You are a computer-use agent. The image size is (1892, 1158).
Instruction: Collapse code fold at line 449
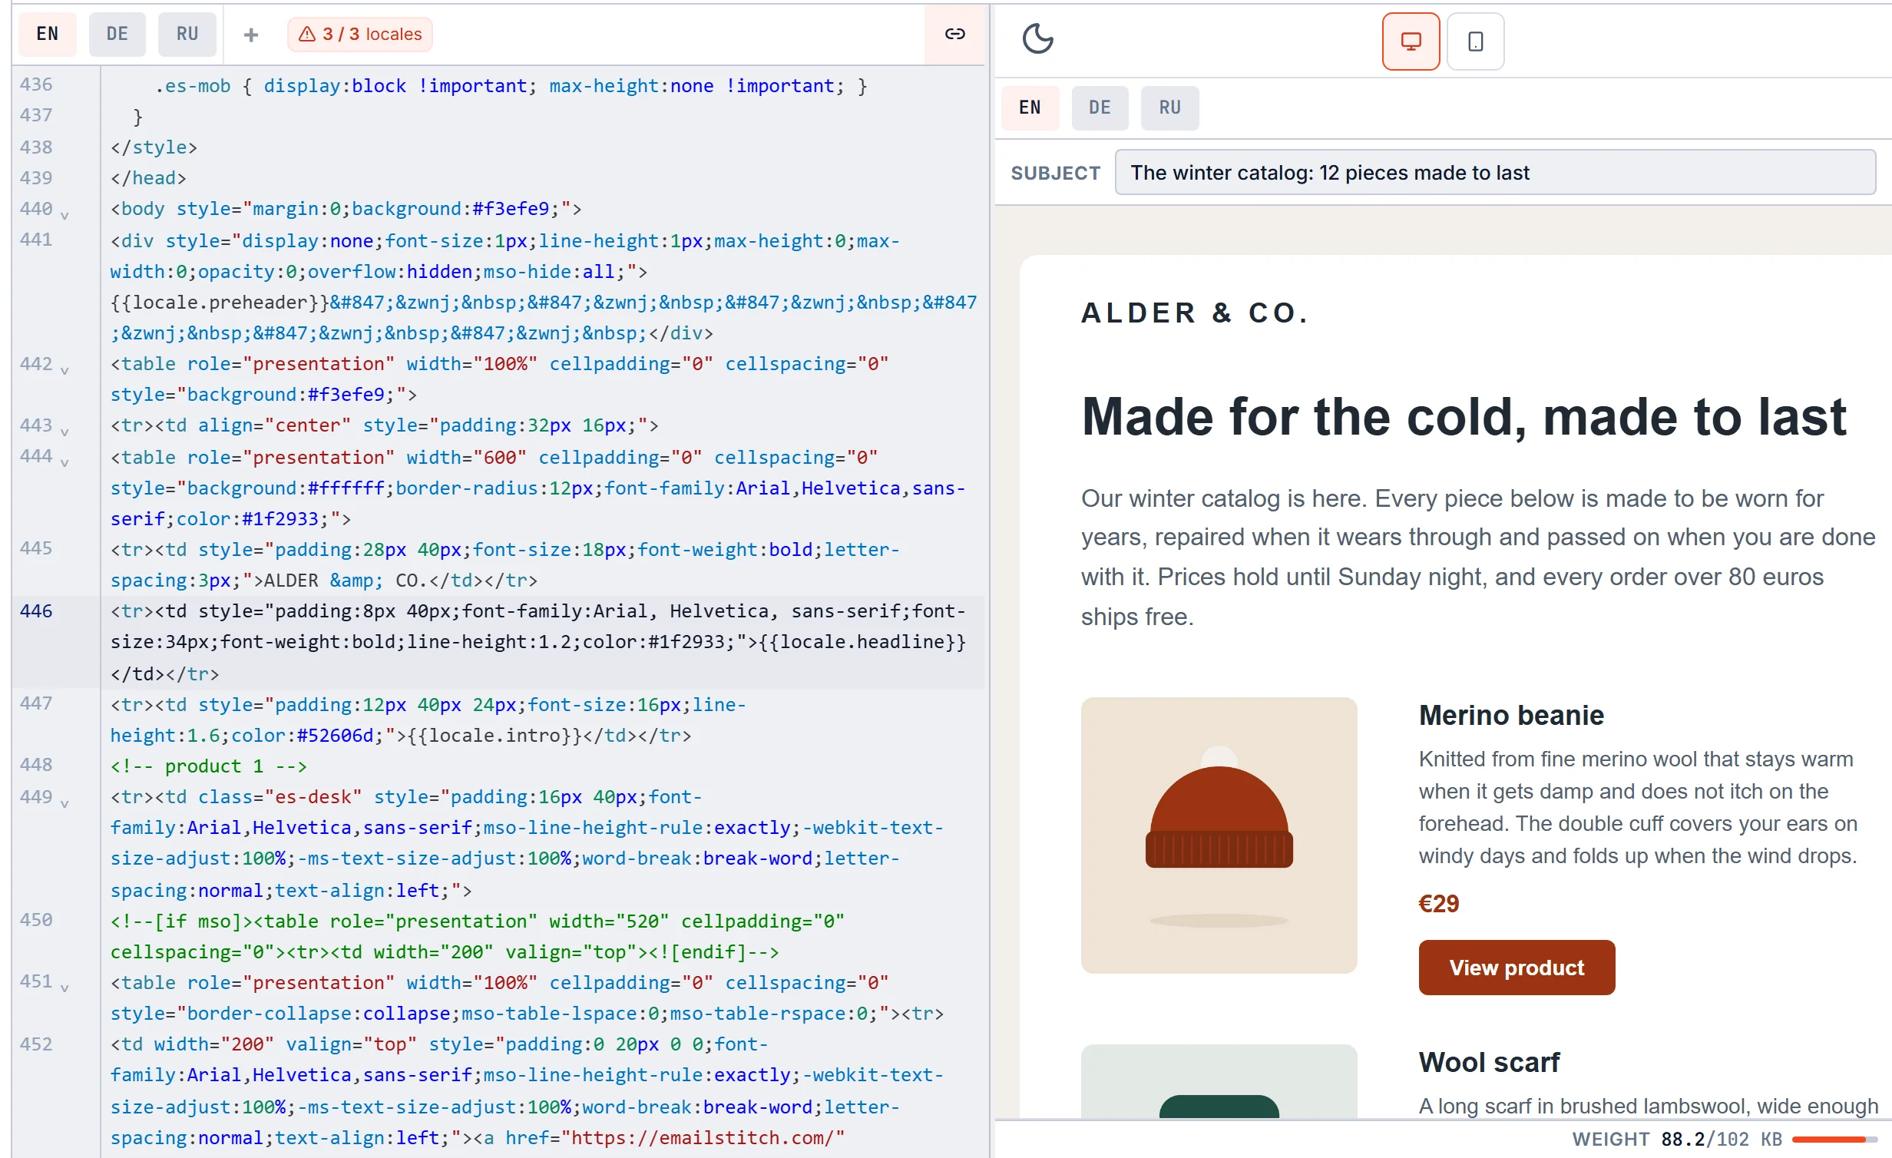[x=64, y=803]
